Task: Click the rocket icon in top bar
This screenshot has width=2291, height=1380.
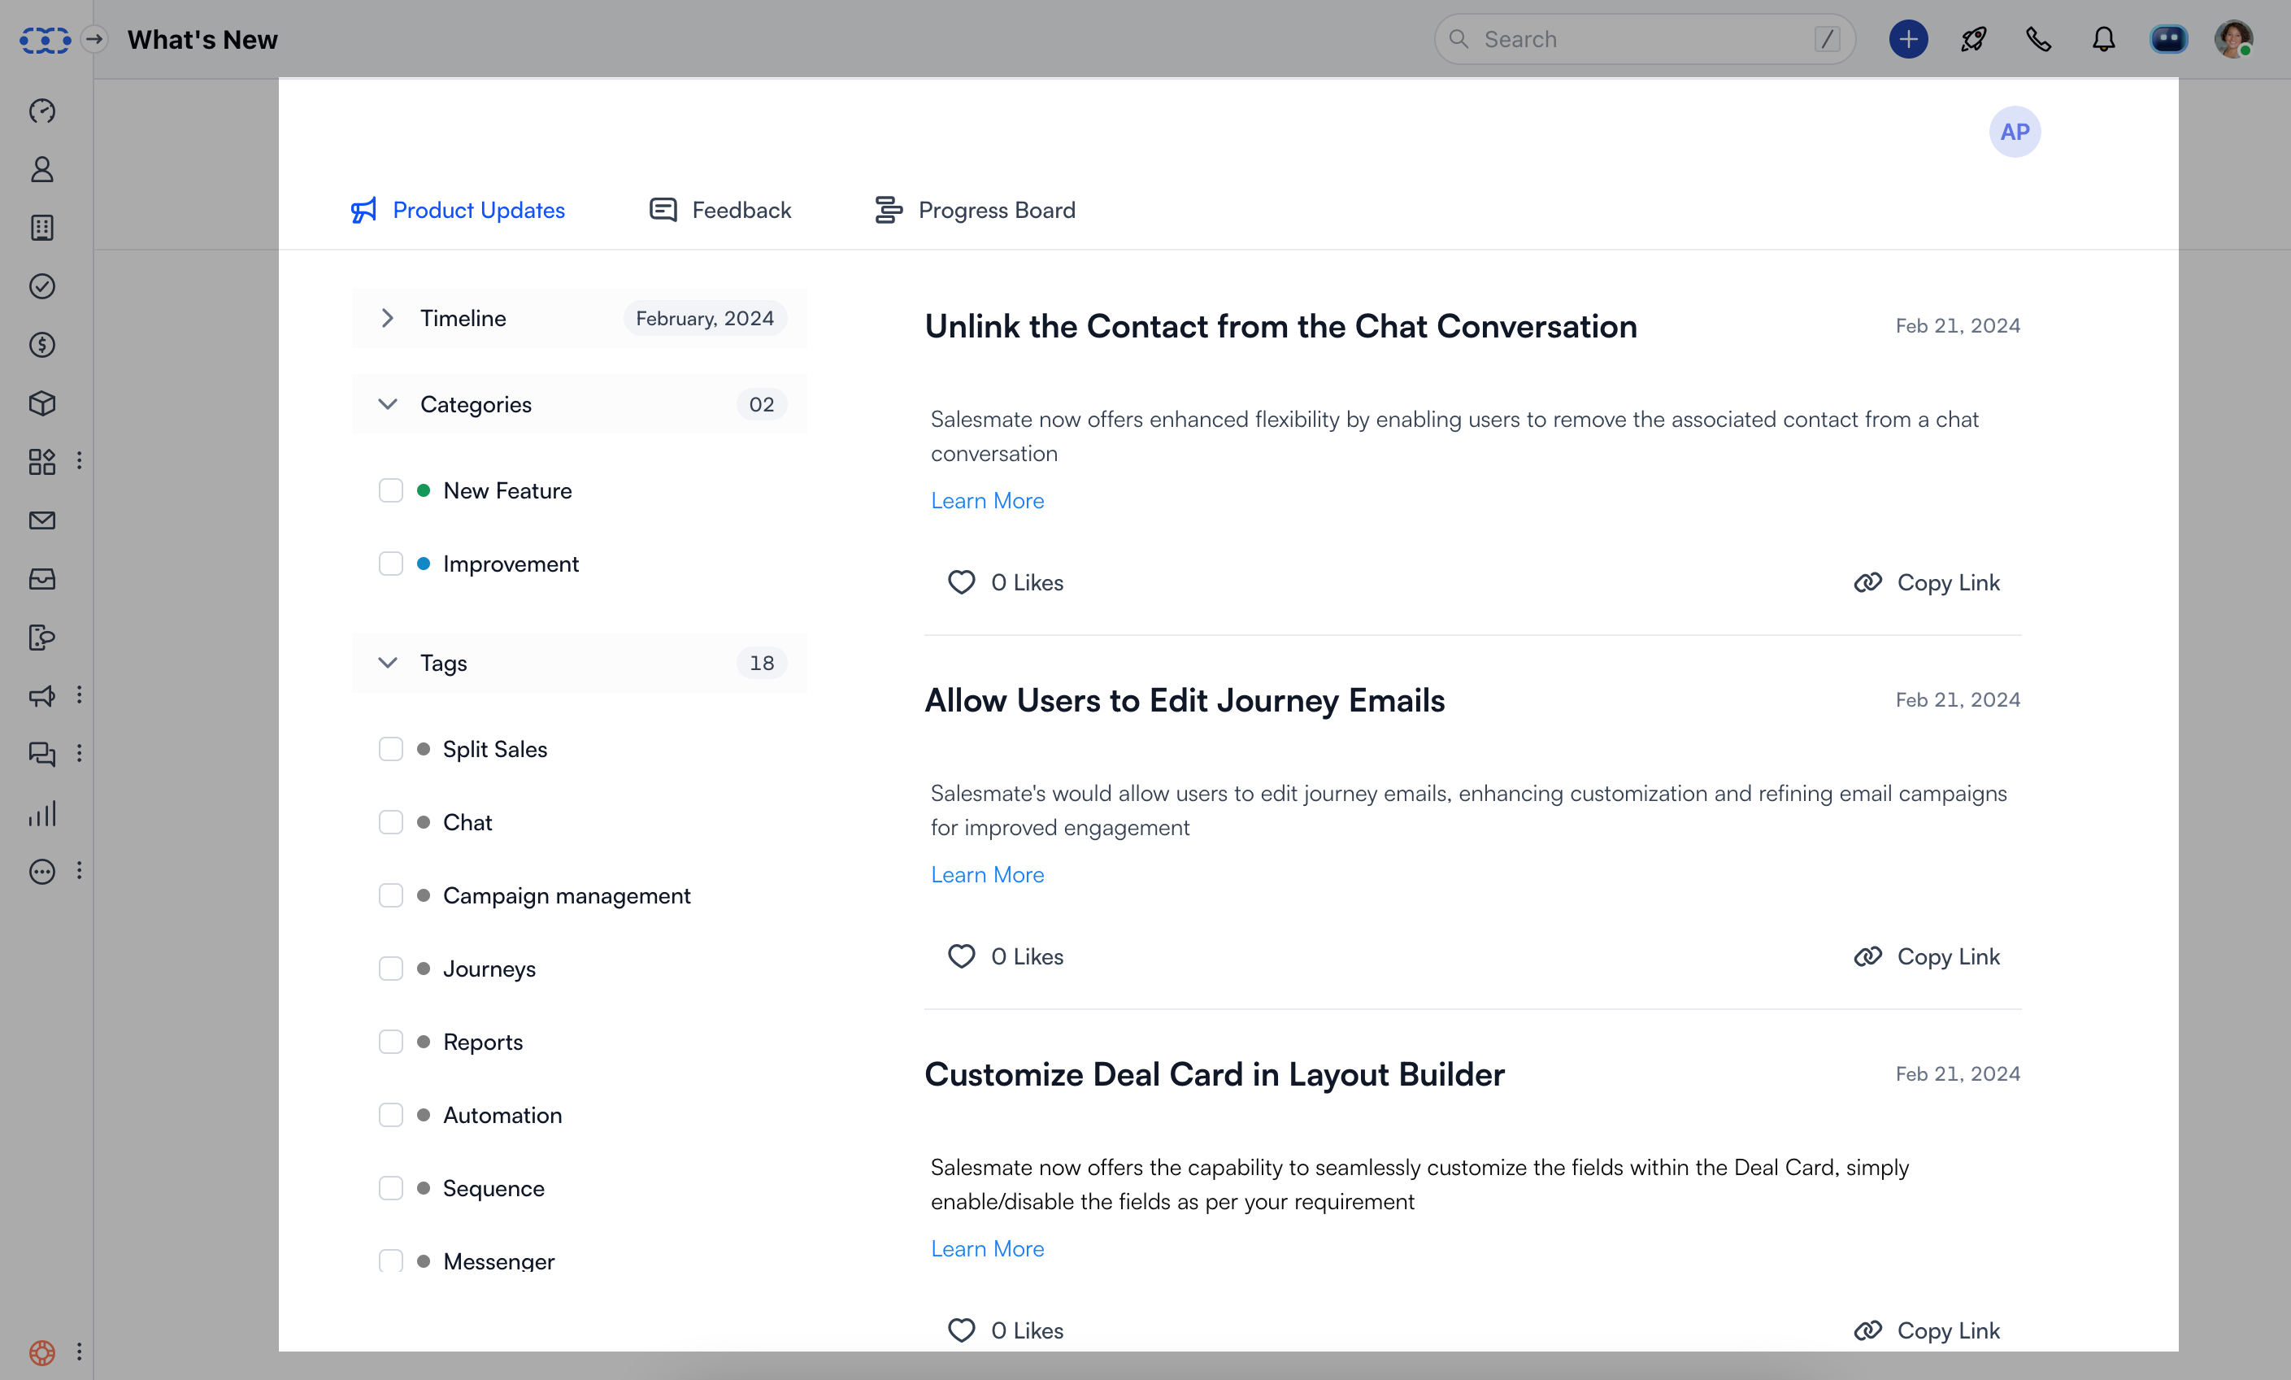Action: [x=1973, y=39]
